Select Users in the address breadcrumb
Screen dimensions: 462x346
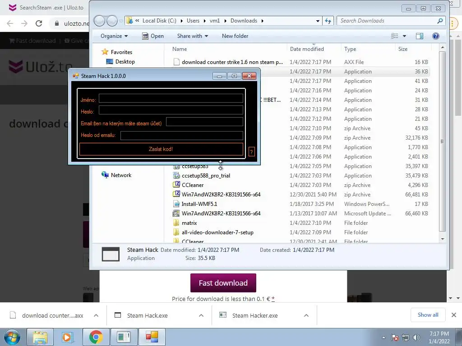coord(193,21)
